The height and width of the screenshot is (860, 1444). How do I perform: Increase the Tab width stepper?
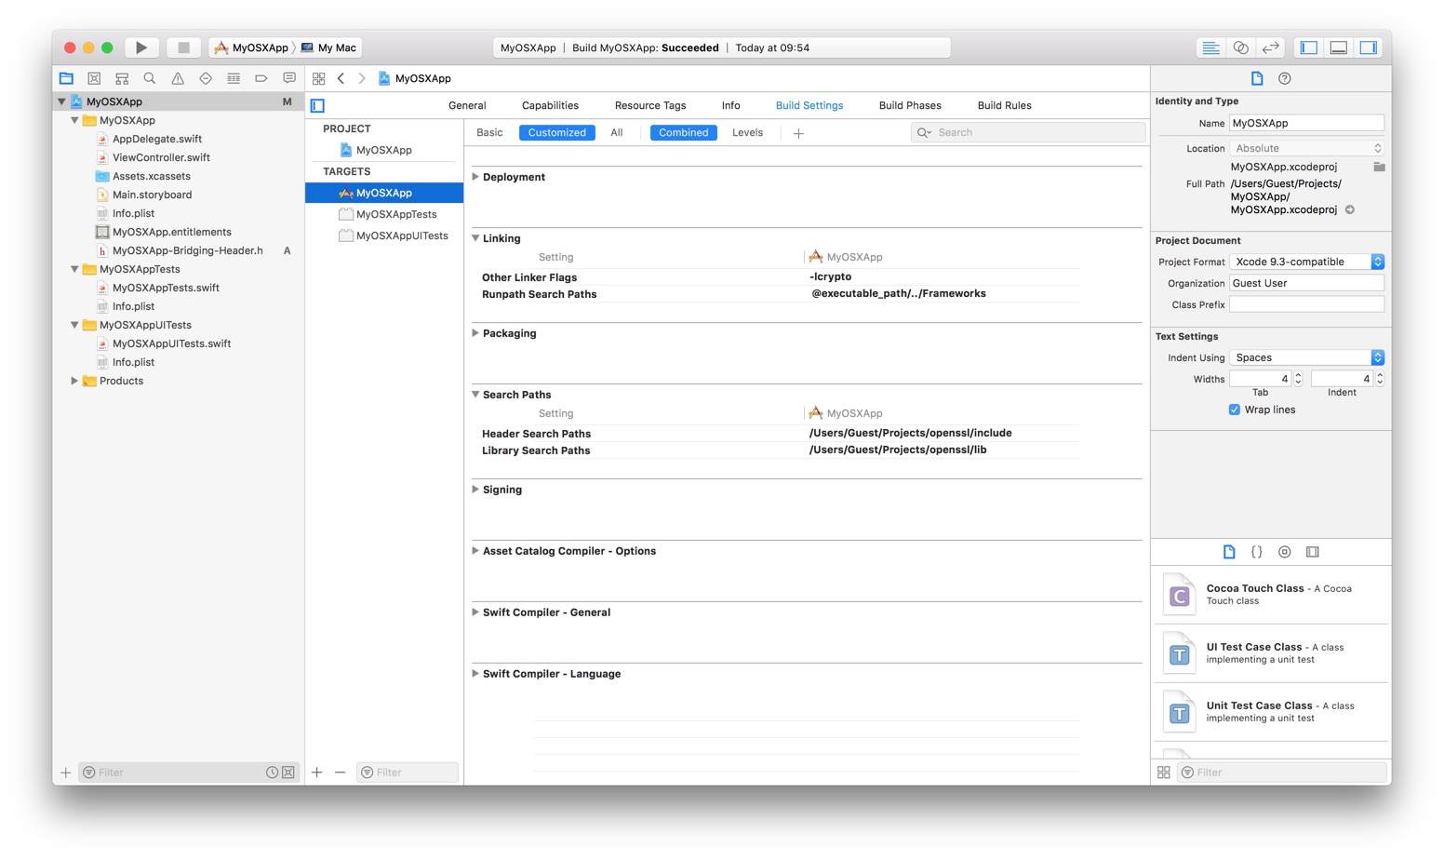[x=1298, y=375]
